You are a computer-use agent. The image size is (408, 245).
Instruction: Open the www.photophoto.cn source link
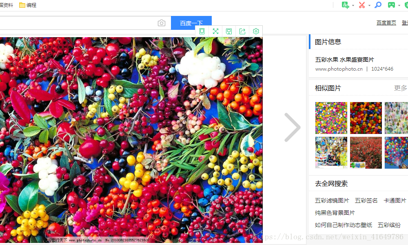click(x=339, y=69)
